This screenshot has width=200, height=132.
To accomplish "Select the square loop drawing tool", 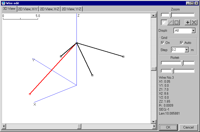I will [176, 22].
